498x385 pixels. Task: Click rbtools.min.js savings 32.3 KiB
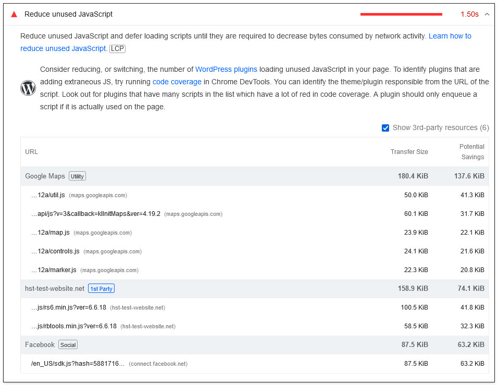[x=472, y=326]
